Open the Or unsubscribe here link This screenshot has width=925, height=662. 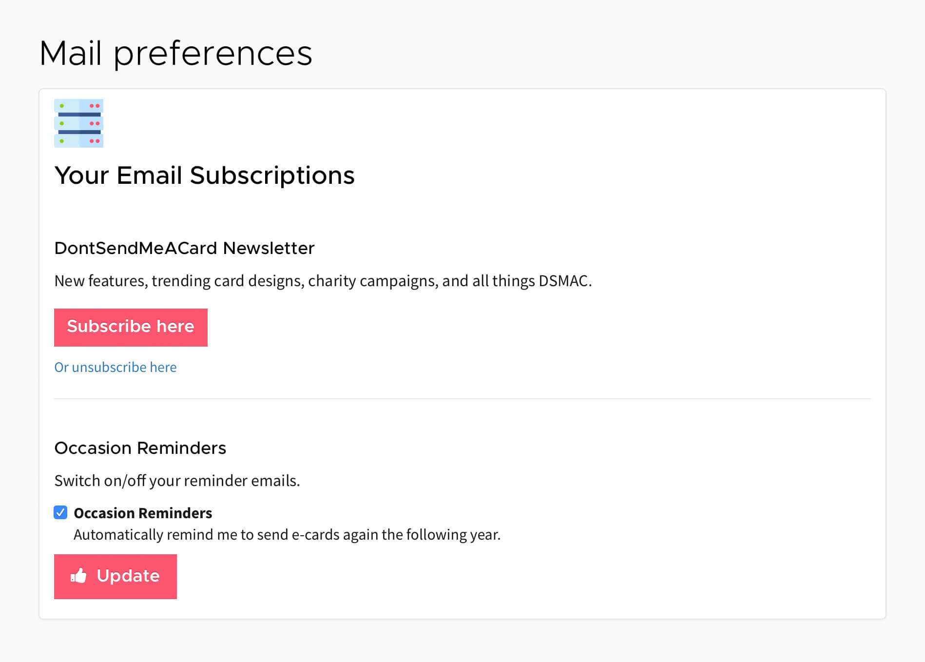click(116, 367)
